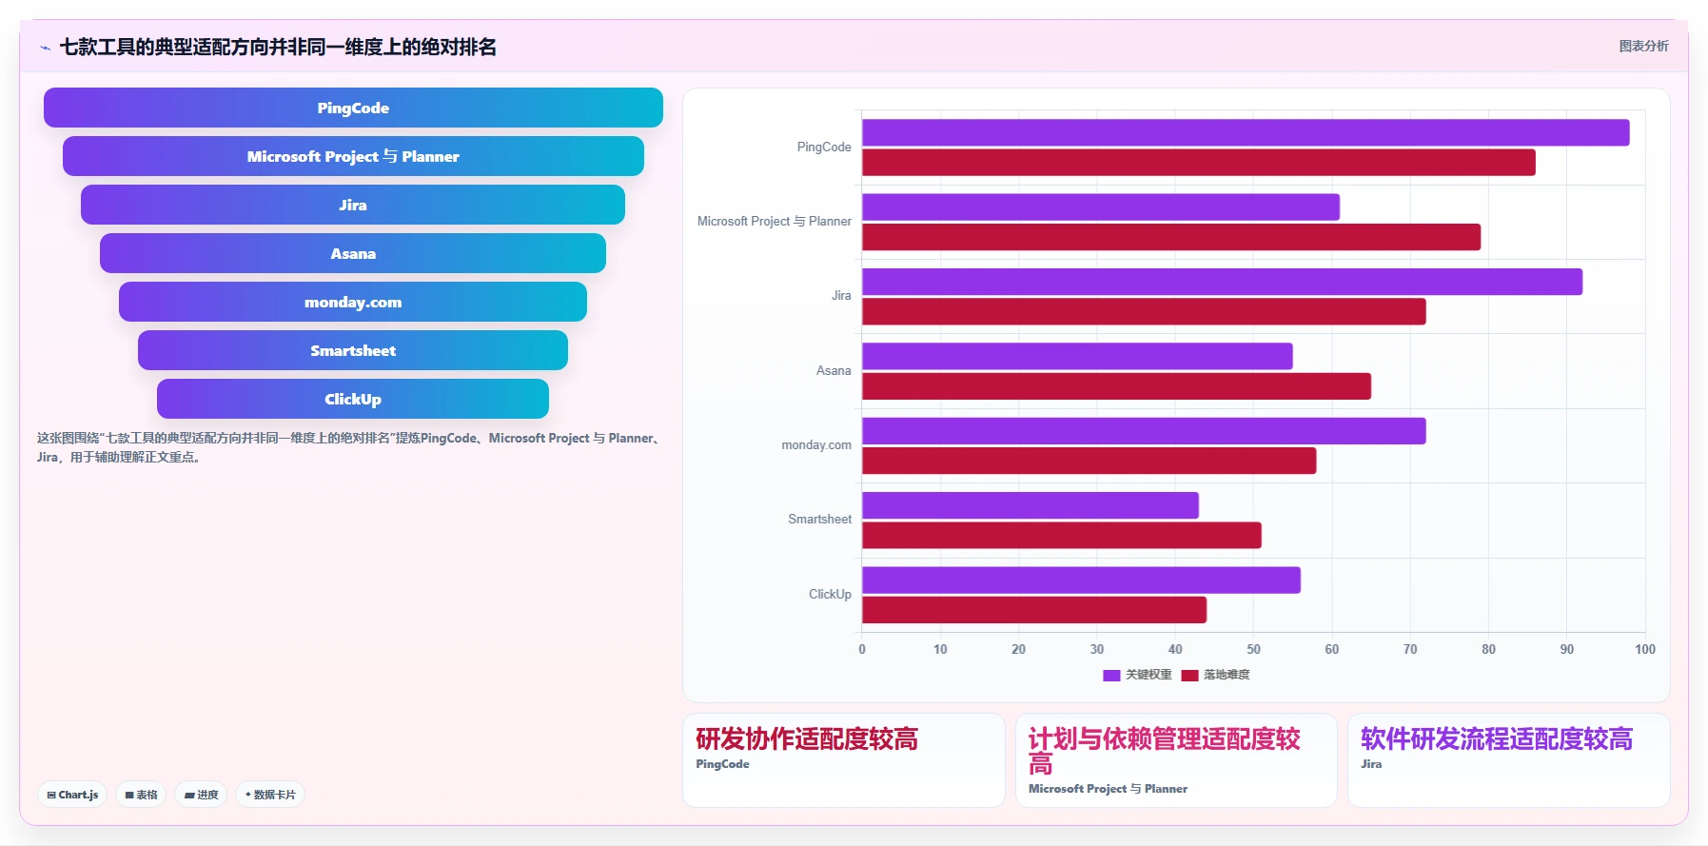Viewport: 1708px width, 846px height.
Task: Click the x-axis value 50
Action: (1253, 650)
